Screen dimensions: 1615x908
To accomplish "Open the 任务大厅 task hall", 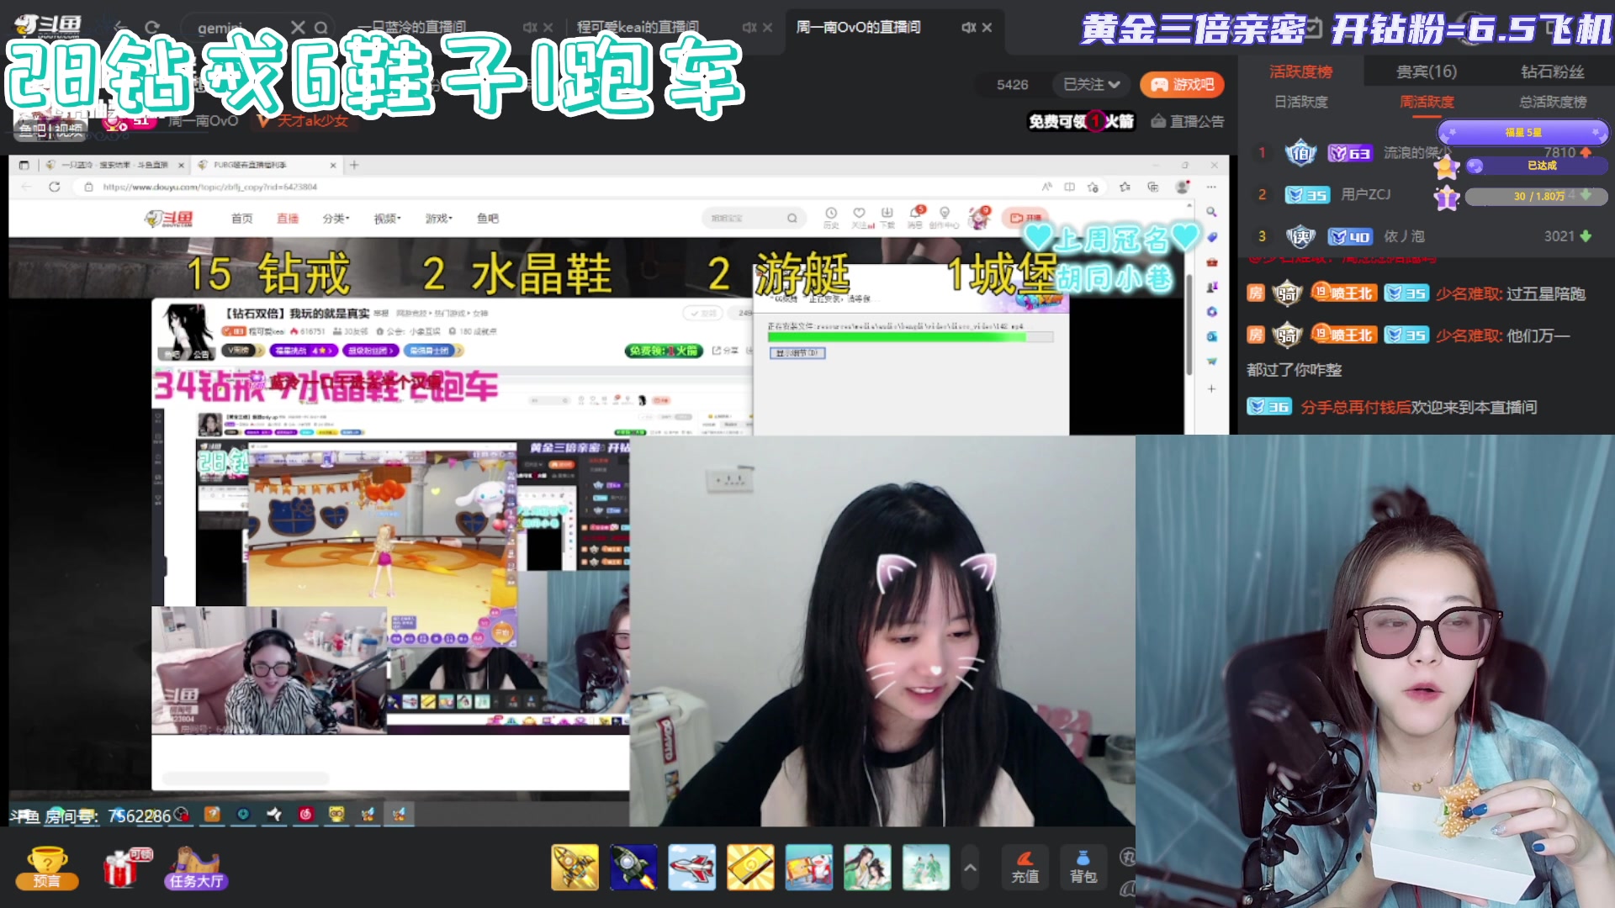I will tap(195, 868).
